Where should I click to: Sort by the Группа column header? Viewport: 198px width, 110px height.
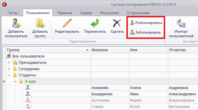(48, 50)
